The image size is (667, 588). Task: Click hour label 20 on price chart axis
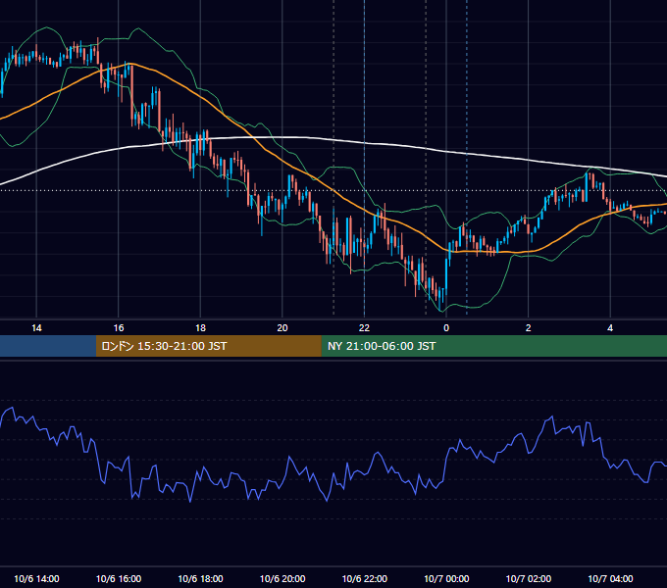click(282, 328)
